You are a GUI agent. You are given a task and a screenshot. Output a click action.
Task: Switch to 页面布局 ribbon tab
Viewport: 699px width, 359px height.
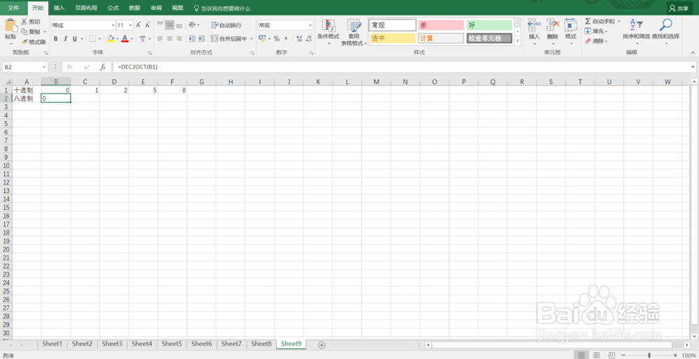(x=86, y=8)
